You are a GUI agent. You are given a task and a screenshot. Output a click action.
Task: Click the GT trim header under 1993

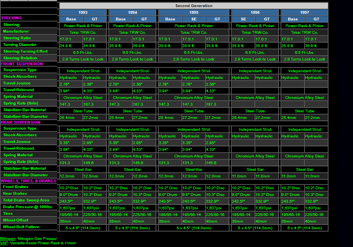(x=95, y=19)
